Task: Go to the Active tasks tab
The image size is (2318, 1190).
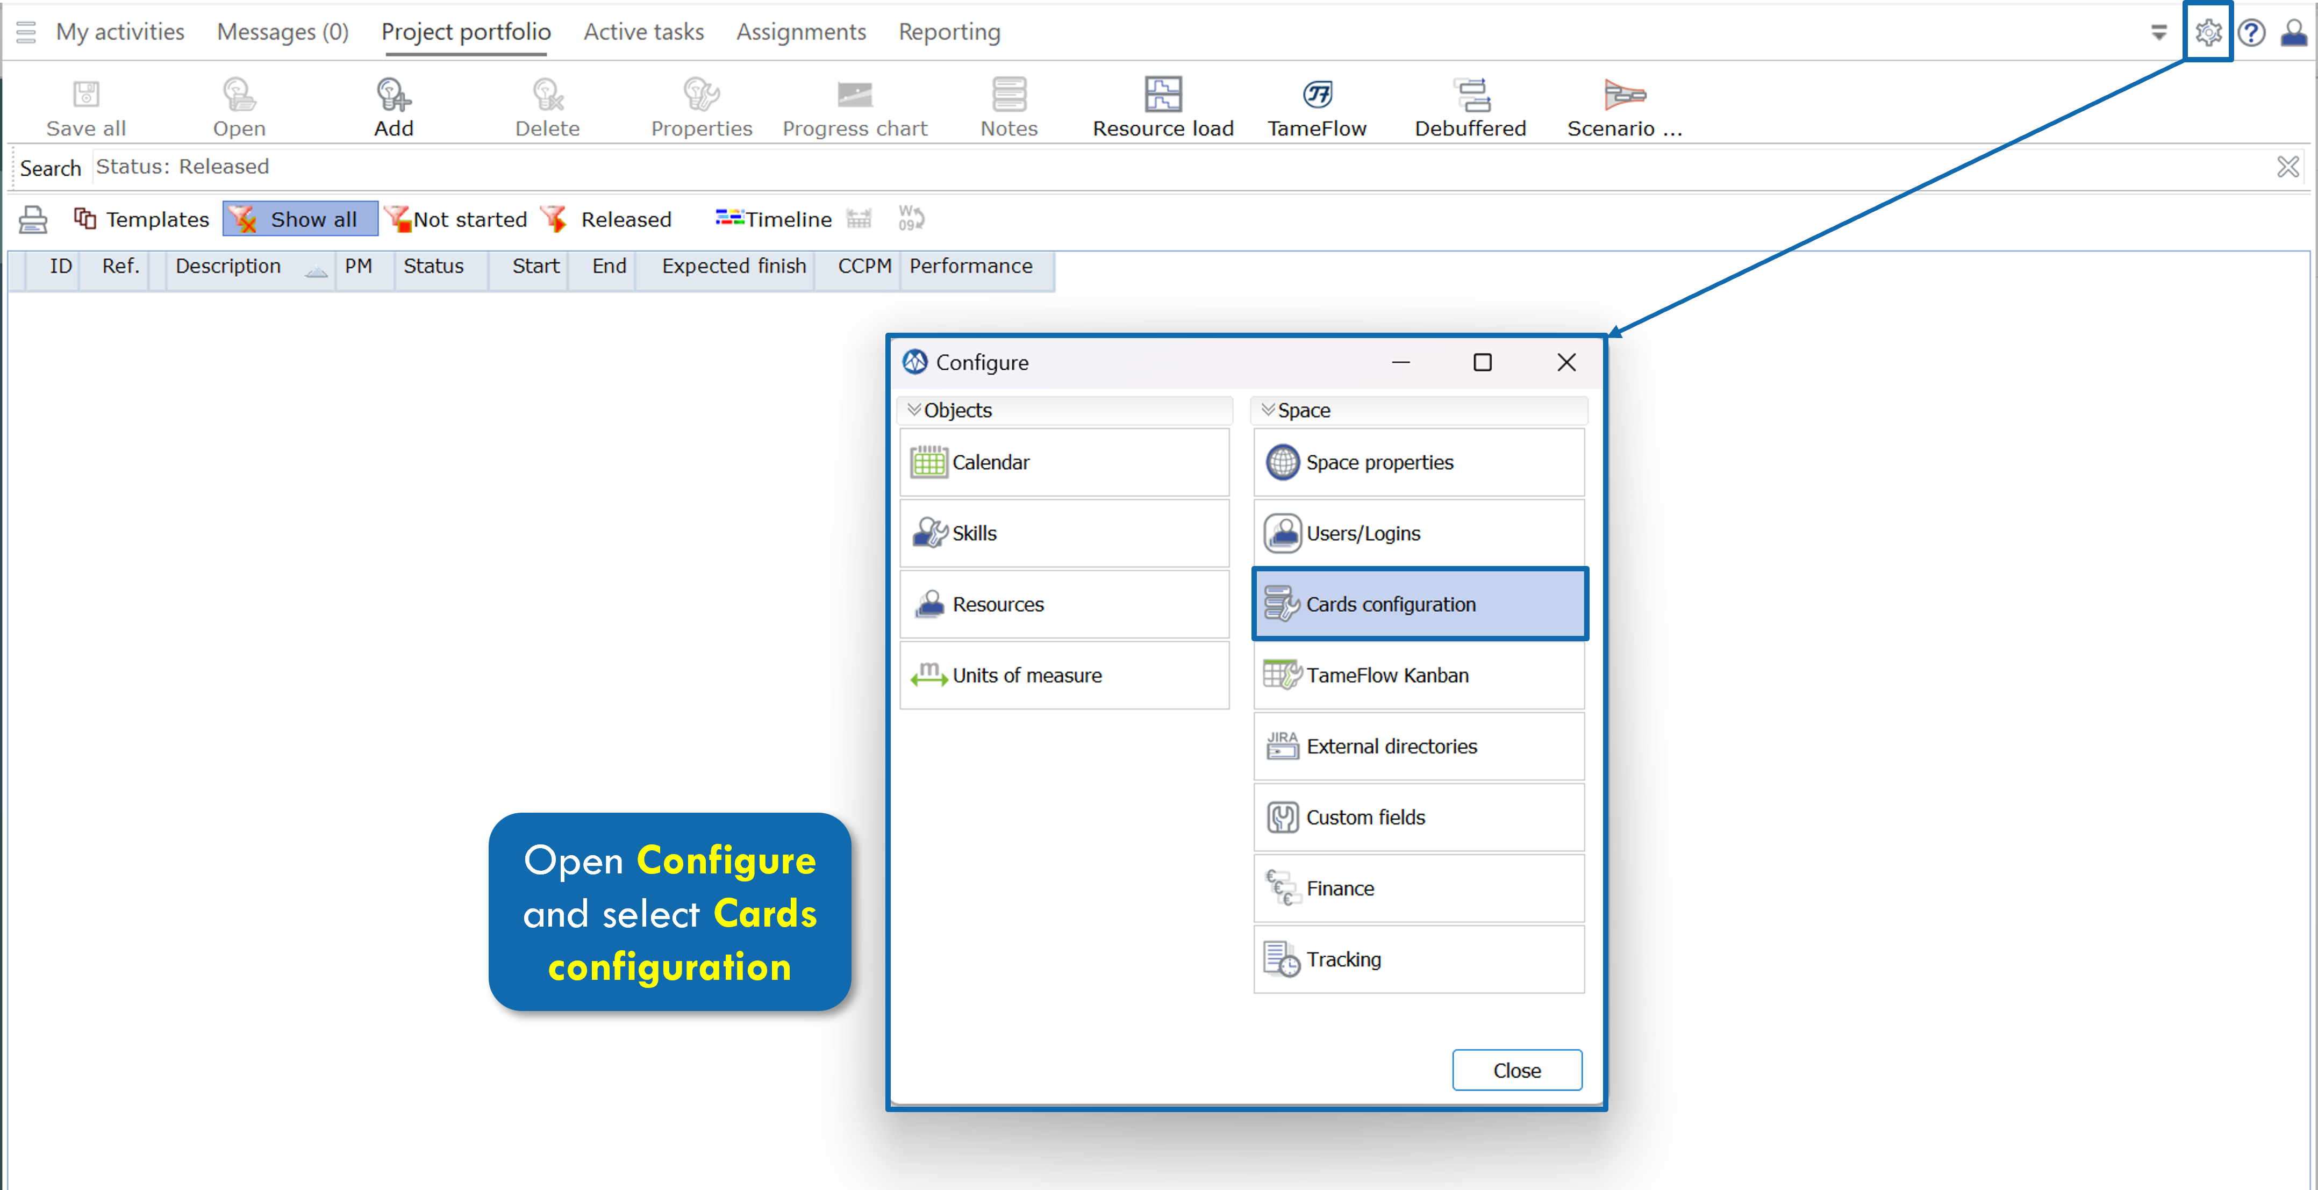Action: (x=643, y=32)
